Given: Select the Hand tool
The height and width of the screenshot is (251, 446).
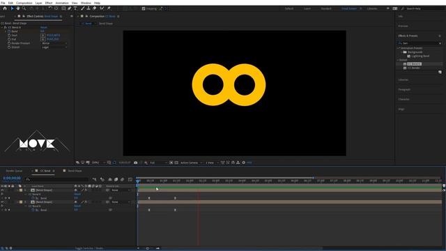Looking at the screenshot, I should [18, 8].
